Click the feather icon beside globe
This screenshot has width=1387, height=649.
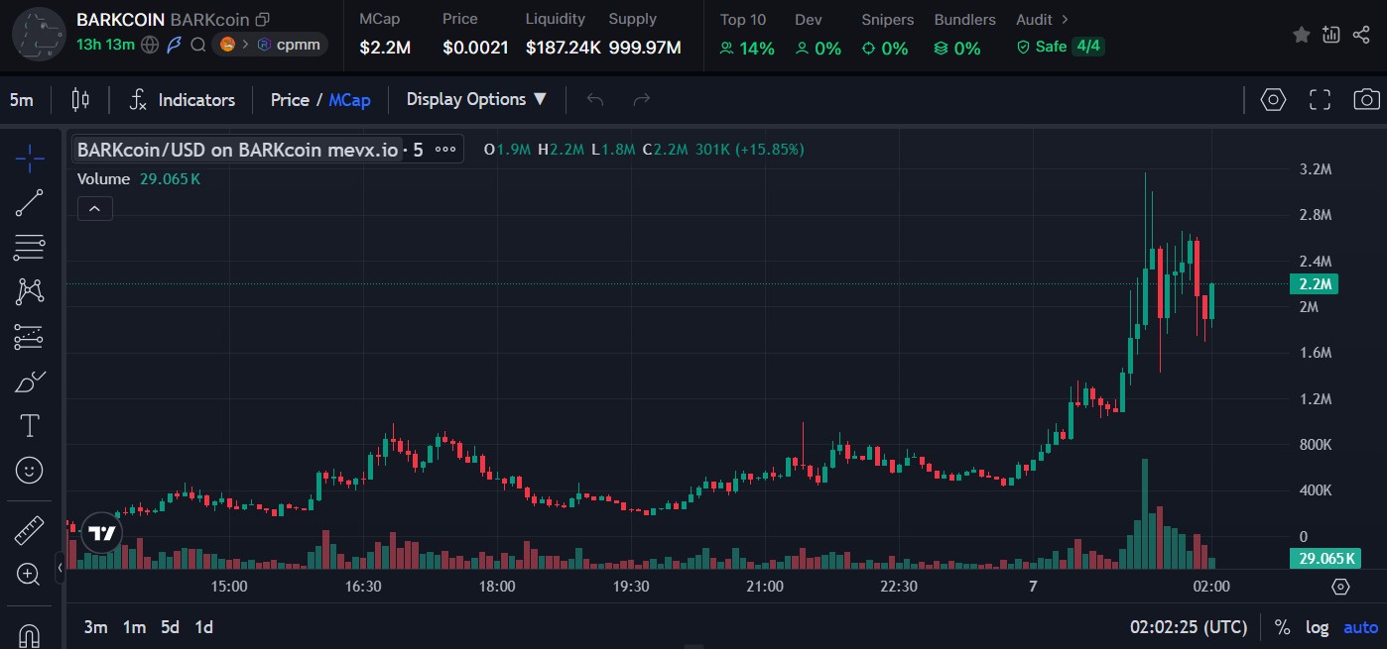pos(174,45)
